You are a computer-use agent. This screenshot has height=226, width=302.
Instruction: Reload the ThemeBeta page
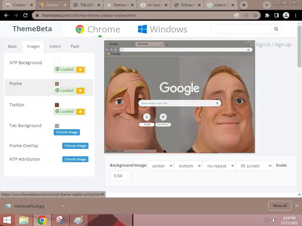[25, 15]
